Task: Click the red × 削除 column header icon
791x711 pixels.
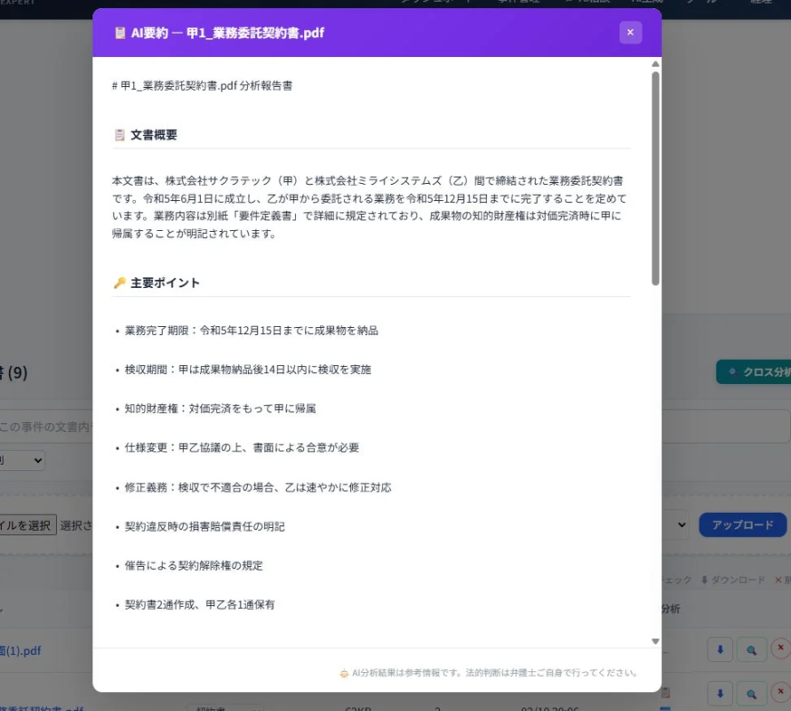Action: point(777,579)
